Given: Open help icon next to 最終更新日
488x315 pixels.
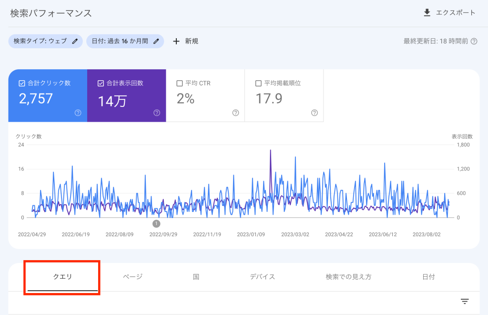Looking at the screenshot, I should coord(474,42).
